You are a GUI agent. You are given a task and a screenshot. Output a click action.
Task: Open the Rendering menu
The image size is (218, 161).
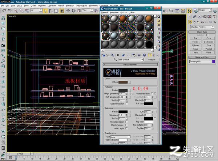tap(93, 6)
